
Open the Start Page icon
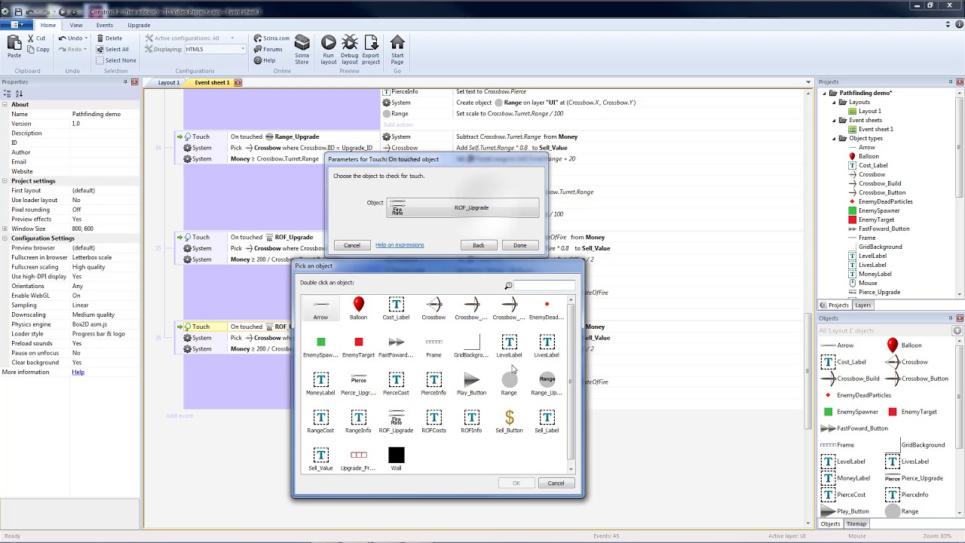397,43
